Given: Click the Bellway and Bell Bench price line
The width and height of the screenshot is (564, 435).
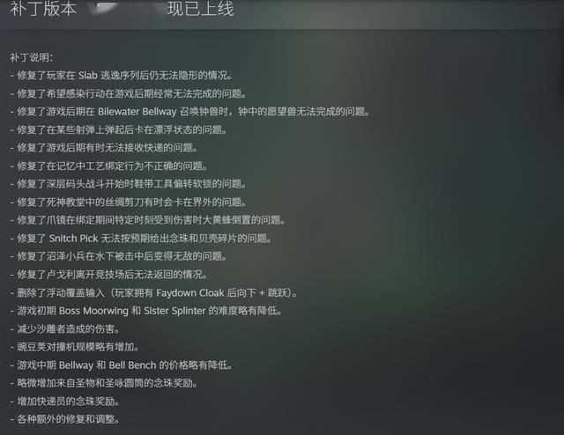Looking at the screenshot, I should click(x=122, y=365).
